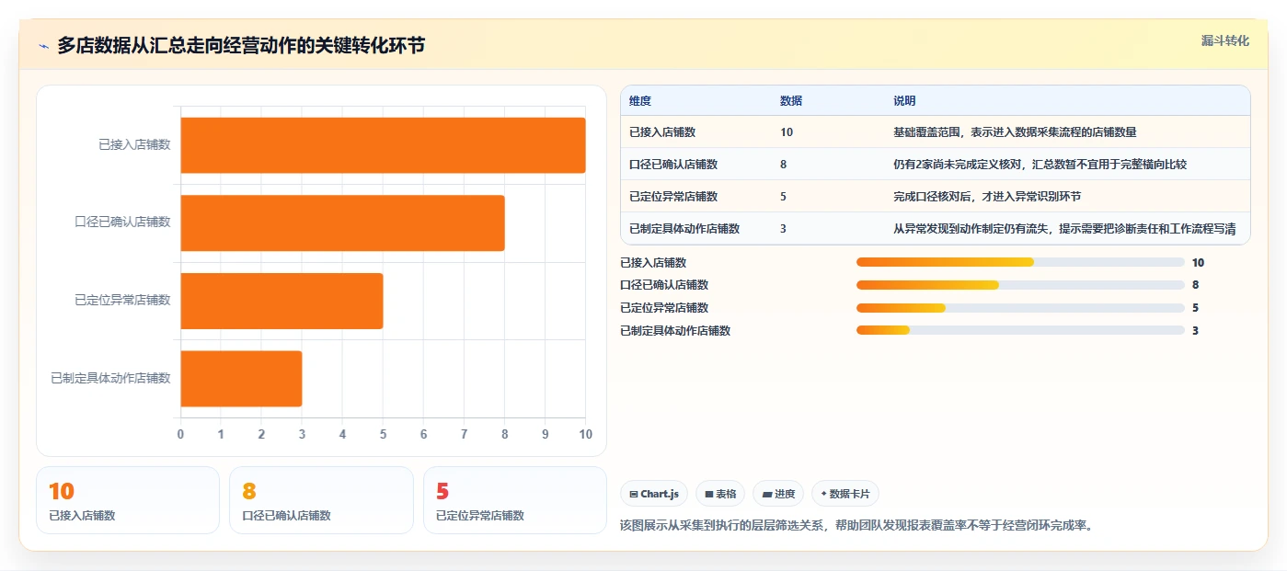Click the 已接入店铺数 bar in the chart
This screenshot has width=1287, height=571.
click(x=383, y=145)
